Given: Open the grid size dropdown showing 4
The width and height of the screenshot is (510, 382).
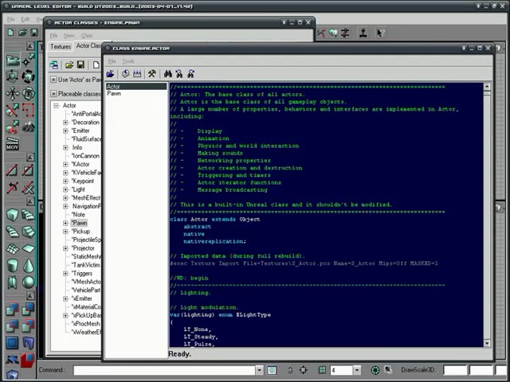Looking at the screenshot, I should [x=357, y=370].
